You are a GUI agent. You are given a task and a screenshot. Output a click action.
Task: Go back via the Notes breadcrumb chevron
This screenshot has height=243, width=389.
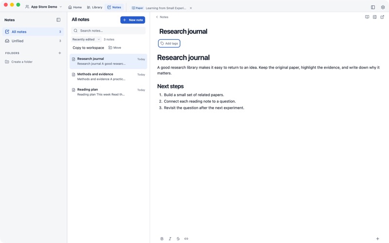click(x=157, y=17)
